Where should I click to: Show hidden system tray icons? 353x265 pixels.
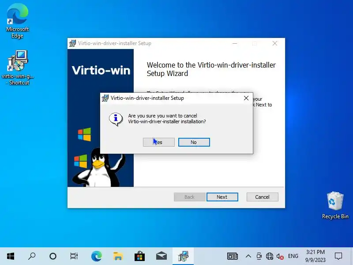(248, 256)
